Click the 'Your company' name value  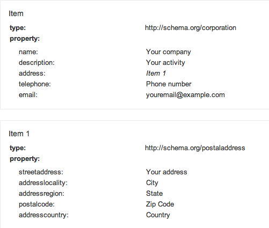coord(169,52)
